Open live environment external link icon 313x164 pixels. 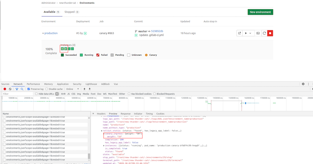tap(240, 33)
